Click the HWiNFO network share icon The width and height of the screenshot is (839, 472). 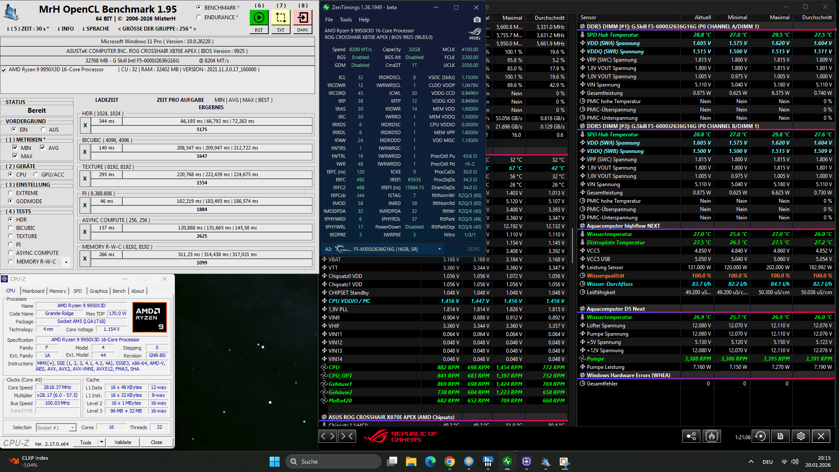coord(691,436)
